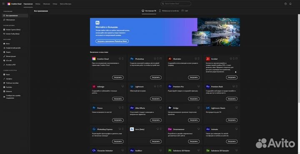Image resolution: width=300 pixels, height=154 pixels.
Task: Click the ice cave banner image
Action: 219,32
